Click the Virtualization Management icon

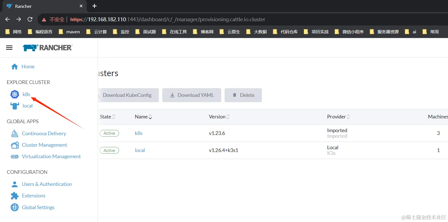15,156
